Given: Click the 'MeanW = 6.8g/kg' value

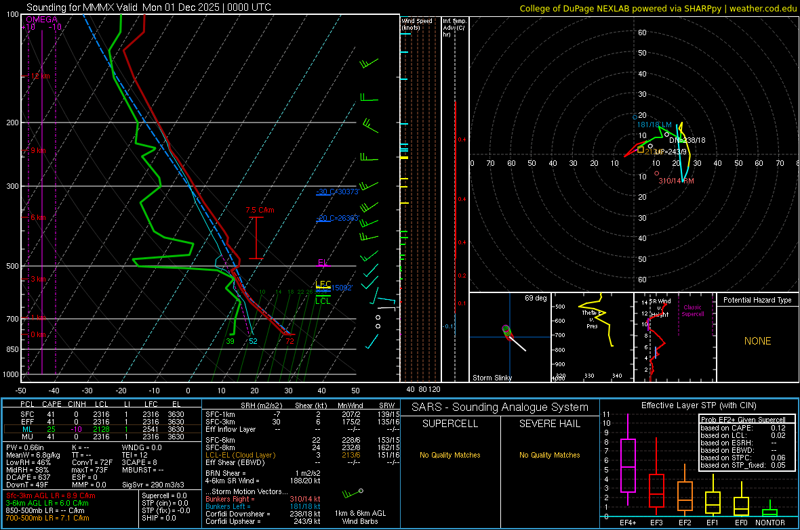Looking at the screenshot, I should point(33,455).
